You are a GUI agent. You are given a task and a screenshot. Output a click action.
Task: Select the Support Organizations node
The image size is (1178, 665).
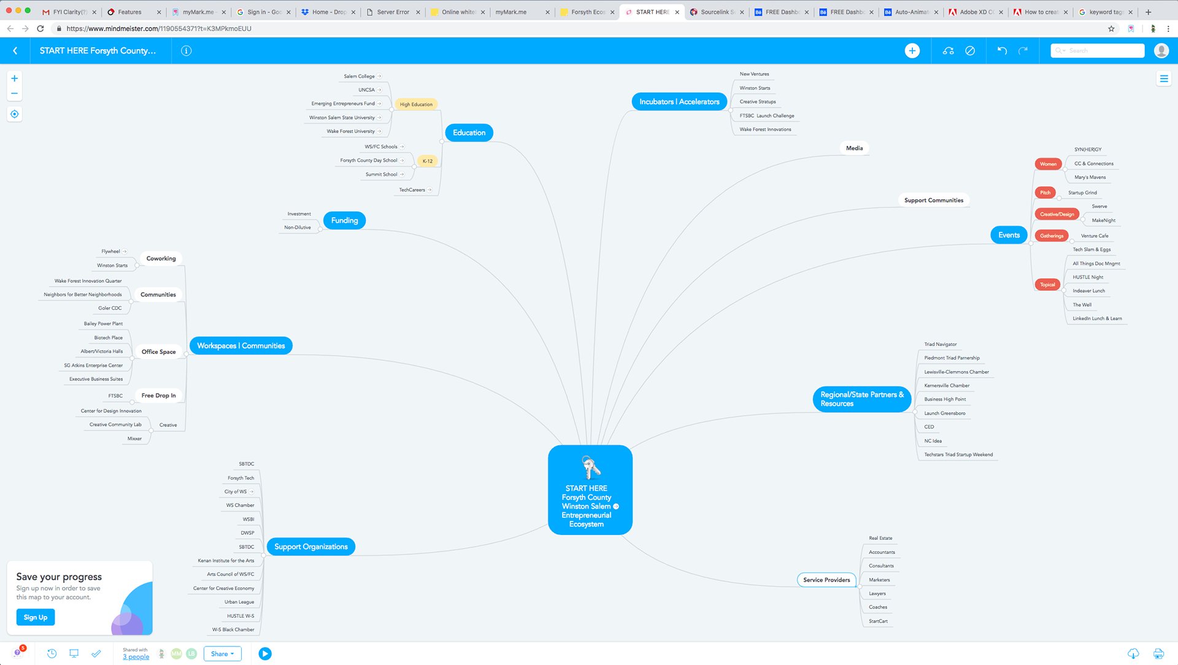[311, 547]
